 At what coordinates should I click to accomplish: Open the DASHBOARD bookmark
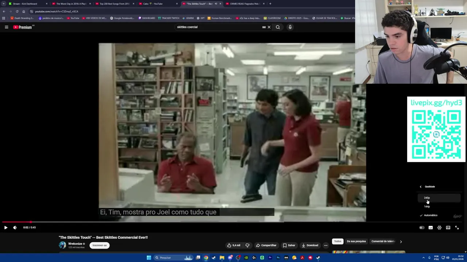point(146,18)
